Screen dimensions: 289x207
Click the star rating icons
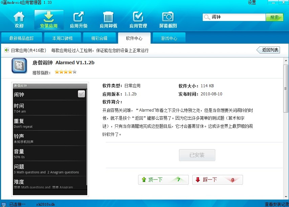[x=66, y=72]
